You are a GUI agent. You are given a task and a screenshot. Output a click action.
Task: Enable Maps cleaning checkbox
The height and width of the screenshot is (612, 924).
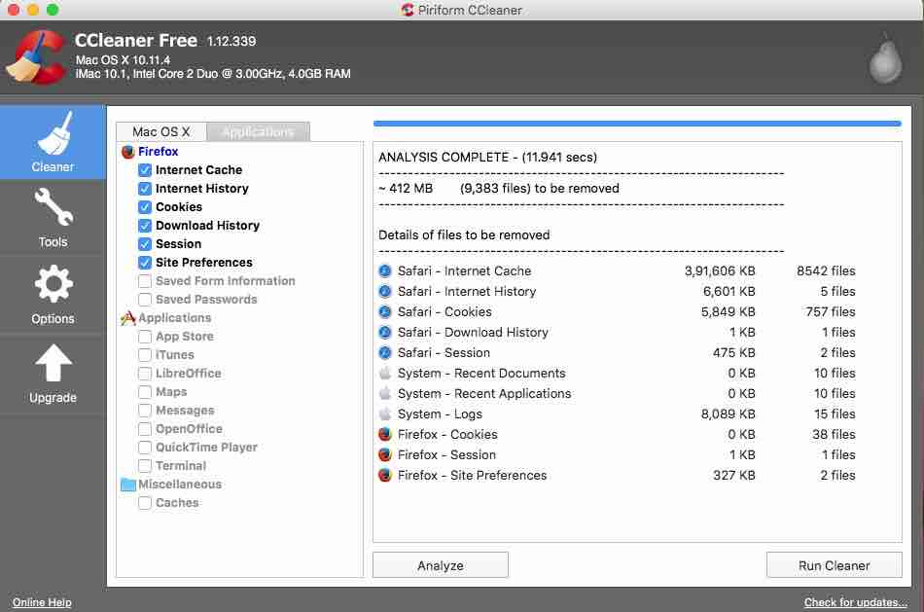(x=144, y=392)
